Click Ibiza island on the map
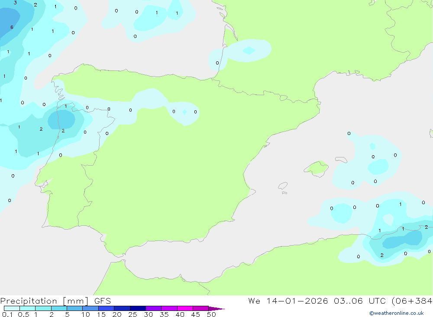This screenshot has width=433, height=317. (x=283, y=186)
